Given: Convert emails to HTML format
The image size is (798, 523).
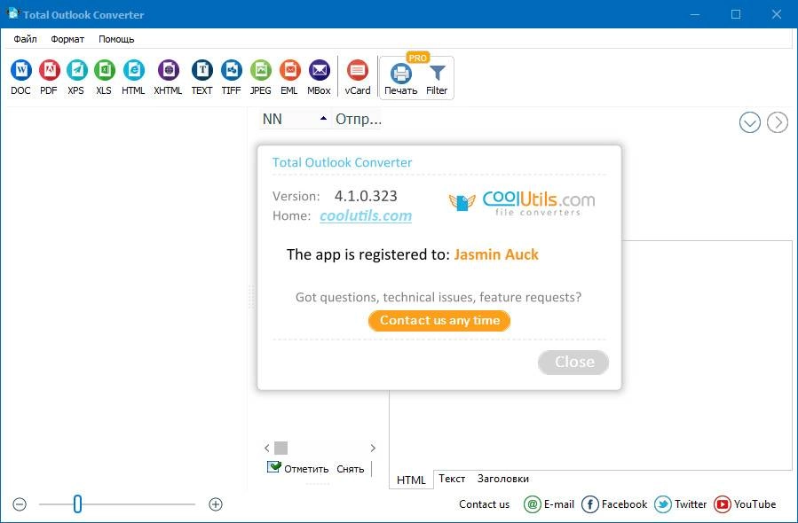Looking at the screenshot, I should [133, 70].
